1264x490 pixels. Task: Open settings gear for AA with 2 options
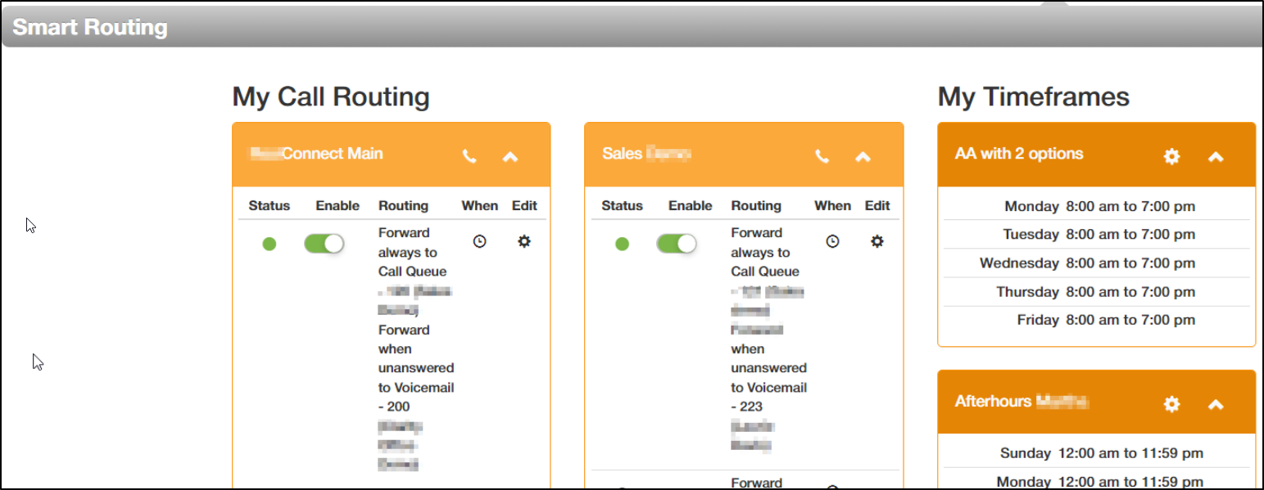pyautogui.click(x=1172, y=156)
